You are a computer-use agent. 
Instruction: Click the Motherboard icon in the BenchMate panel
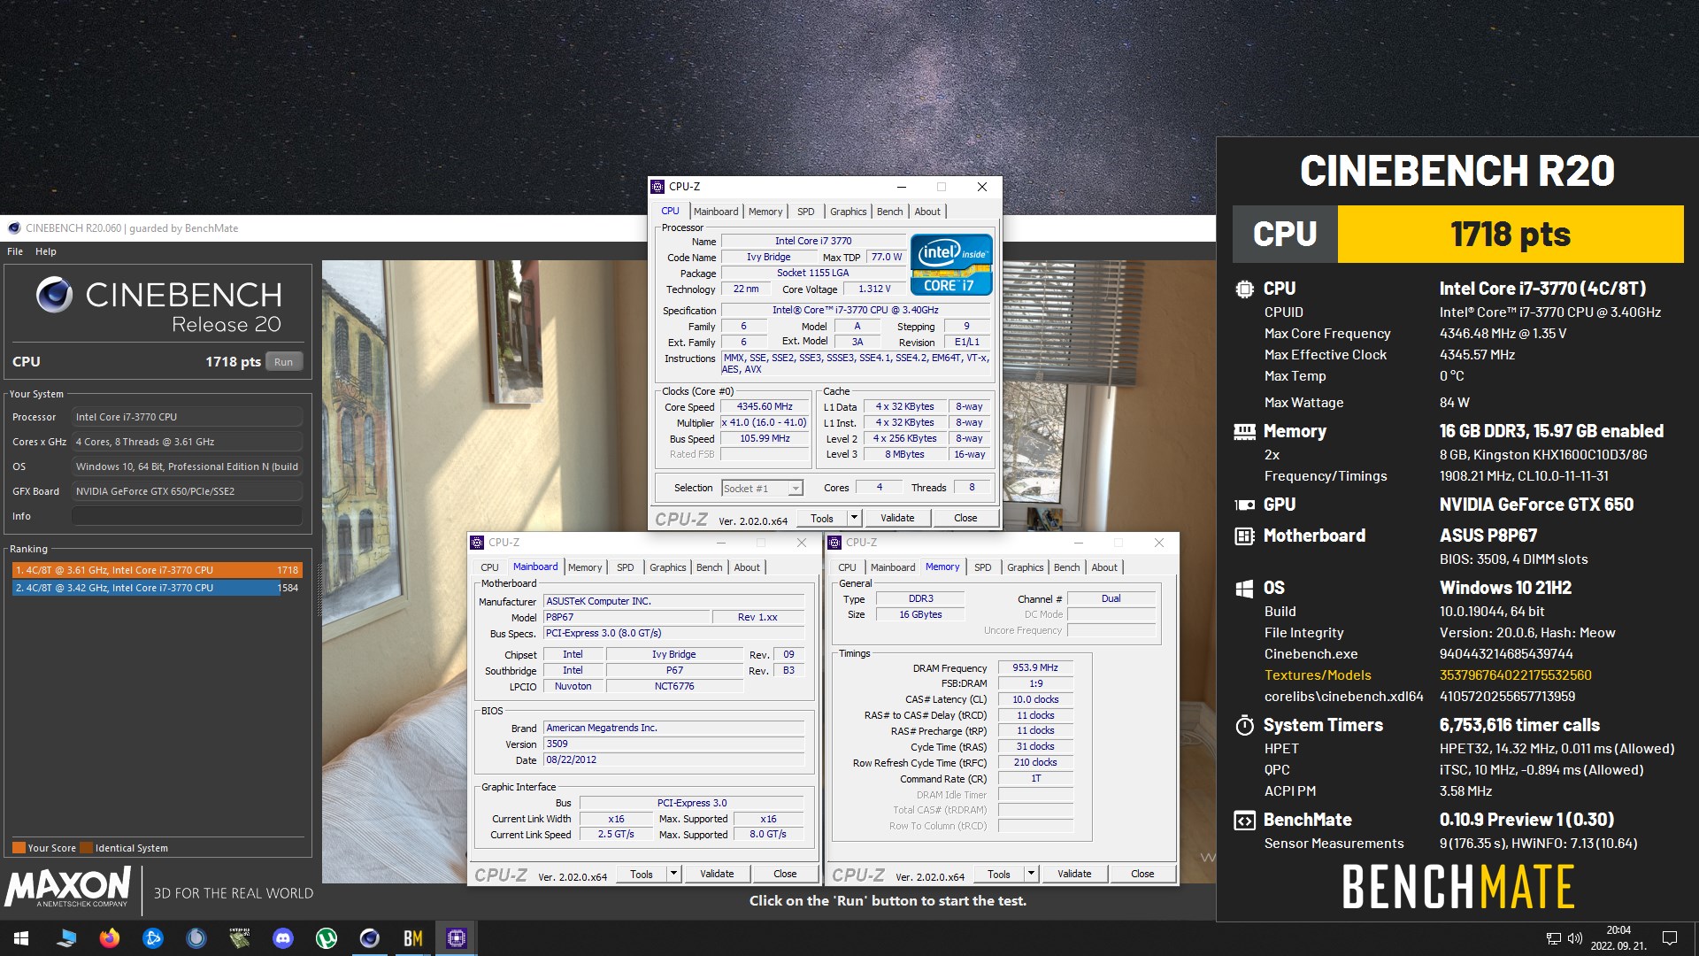click(1244, 536)
